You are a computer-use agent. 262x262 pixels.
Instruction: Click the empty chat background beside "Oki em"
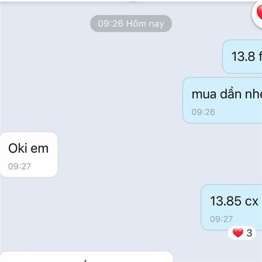tap(127, 155)
